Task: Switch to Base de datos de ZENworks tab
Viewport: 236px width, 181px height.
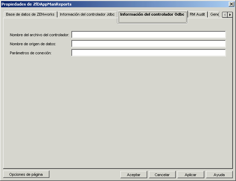Action: [x=30, y=14]
